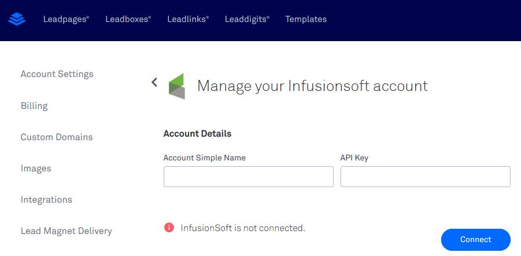Open the Leadpages menu item

coord(66,19)
